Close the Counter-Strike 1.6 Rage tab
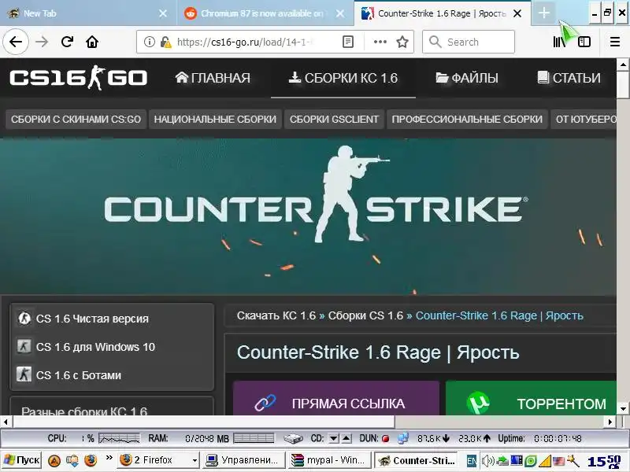 pyautogui.click(x=517, y=13)
